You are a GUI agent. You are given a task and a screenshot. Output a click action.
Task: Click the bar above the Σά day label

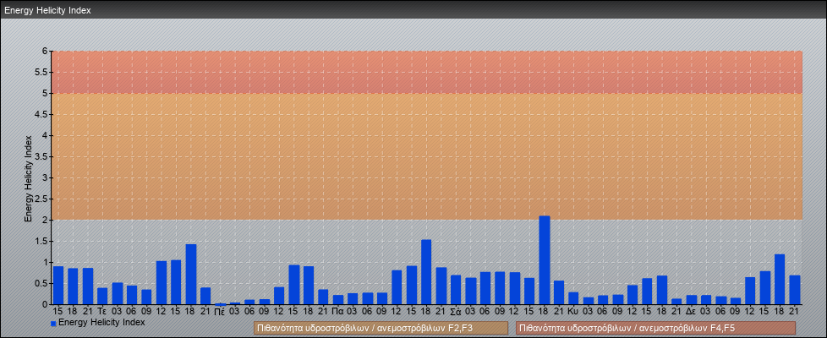click(456, 290)
